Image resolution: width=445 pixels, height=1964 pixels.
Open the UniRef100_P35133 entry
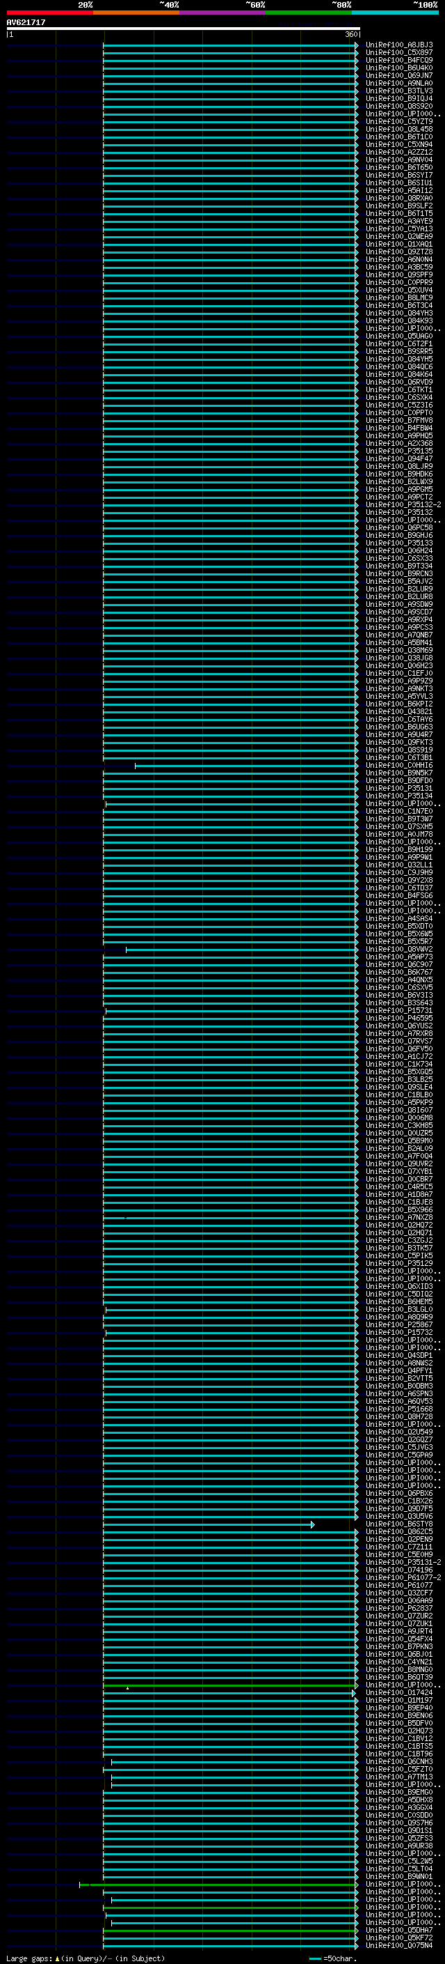[399, 543]
